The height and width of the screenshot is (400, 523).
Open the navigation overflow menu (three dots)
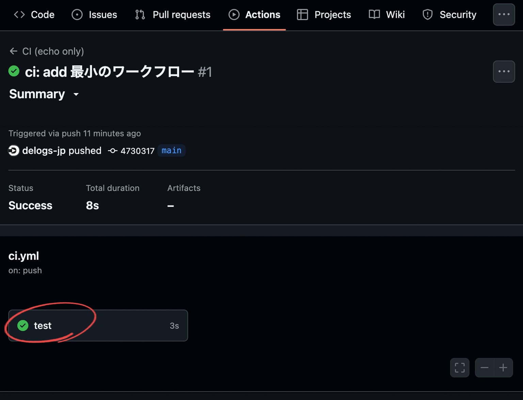click(x=504, y=15)
